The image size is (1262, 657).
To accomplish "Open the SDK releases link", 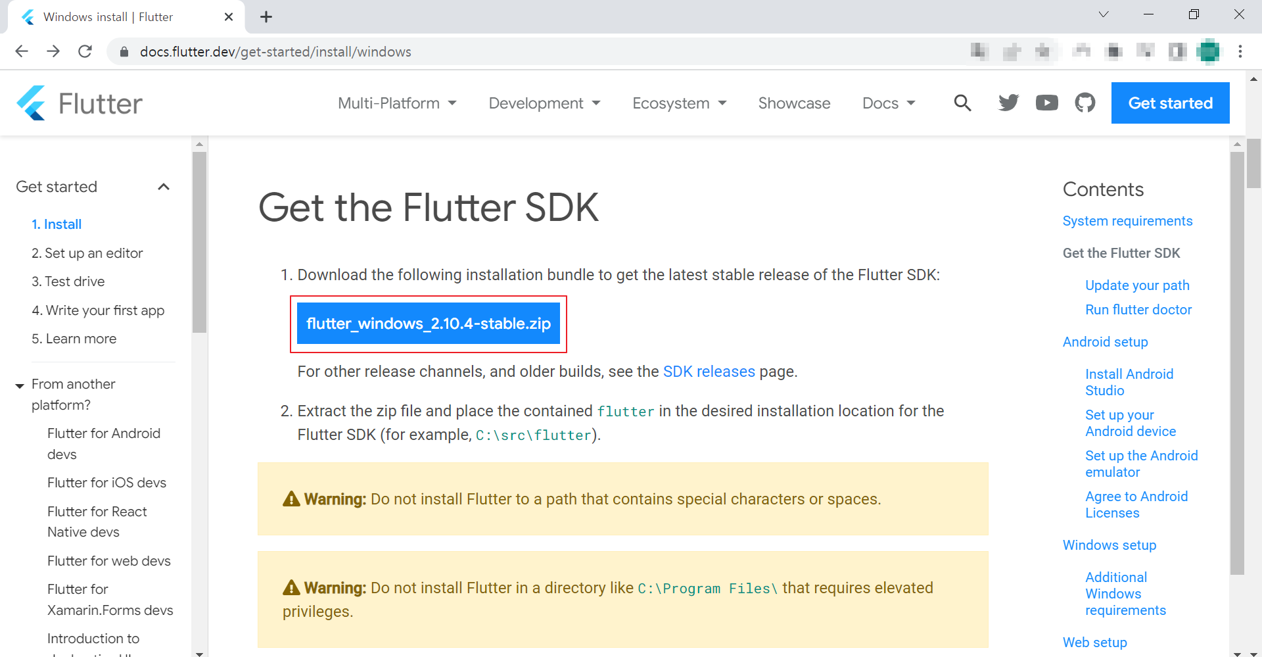I will [709, 372].
